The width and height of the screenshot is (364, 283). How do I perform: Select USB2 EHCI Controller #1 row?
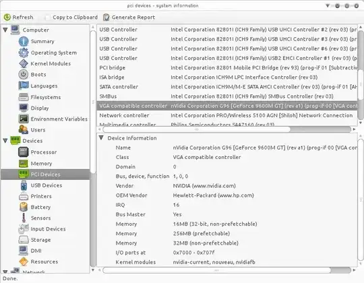pyautogui.click(x=227, y=58)
